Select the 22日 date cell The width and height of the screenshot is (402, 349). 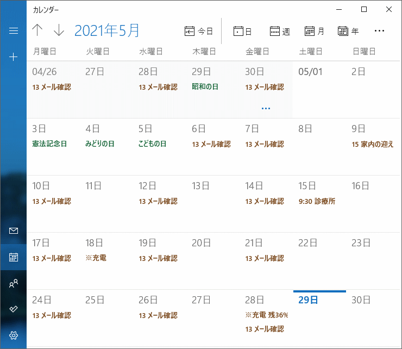(x=319, y=261)
